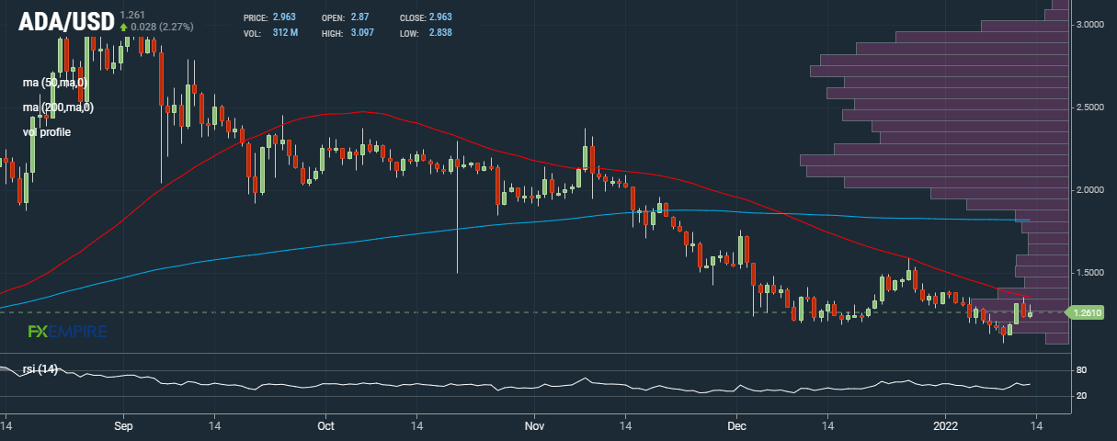The image size is (1117, 441).
Task: Click the OPEN: 2.87 readout
Action: (345, 17)
